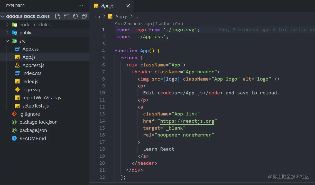Refresh the Explorer view
This screenshot has width=315, height=185.
click(75, 16)
